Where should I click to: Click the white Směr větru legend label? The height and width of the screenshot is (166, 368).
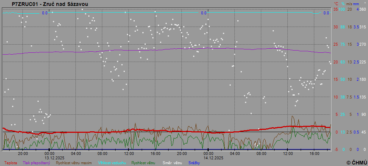[173, 163]
